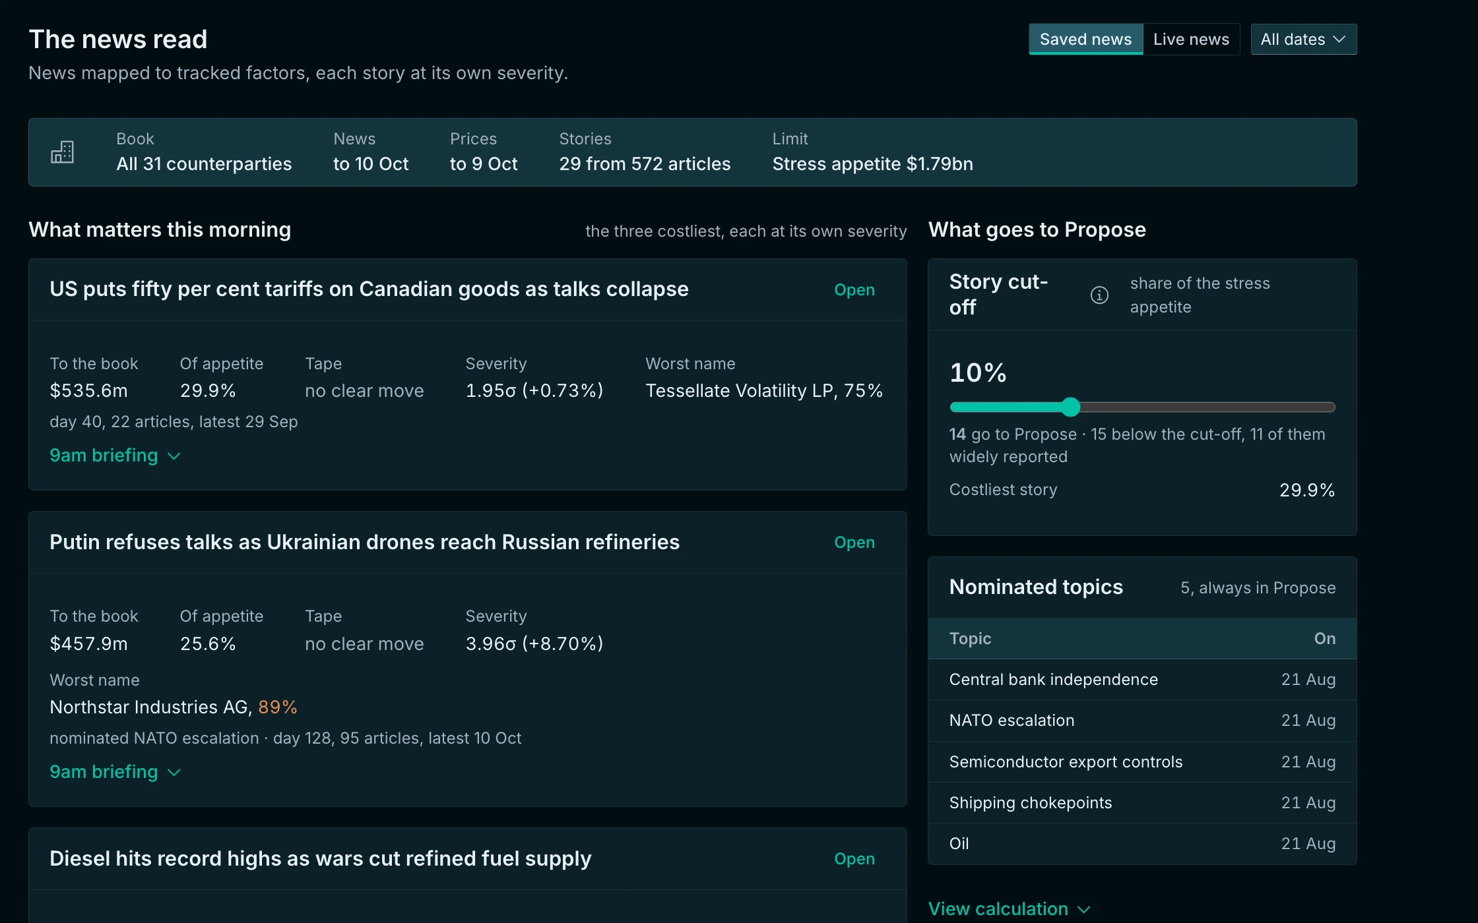The width and height of the screenshot is (1478, 923).
Task: Click the info icon next to Story cut-off
Action: (1099, 295)
